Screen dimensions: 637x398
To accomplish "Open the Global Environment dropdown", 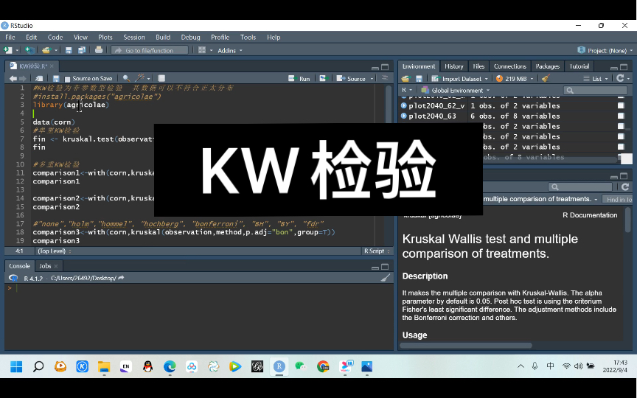I will pyautogui.click(x=456, y=90).
